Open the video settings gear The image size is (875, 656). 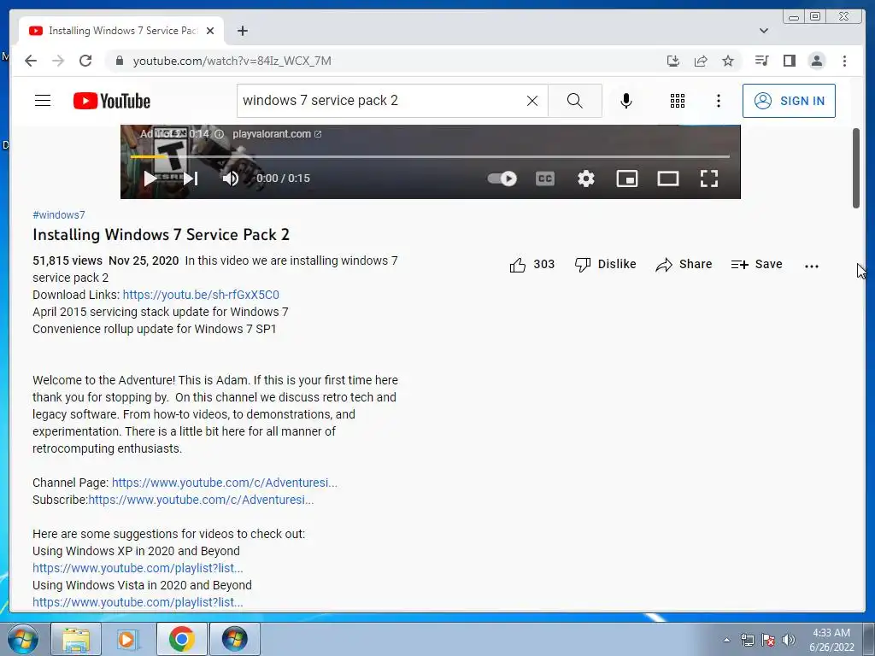click(x=586, y=179)
